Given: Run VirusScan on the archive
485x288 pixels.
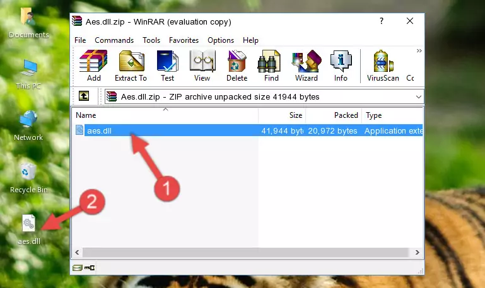Looking at the screenshot, I should click(383, 66).
